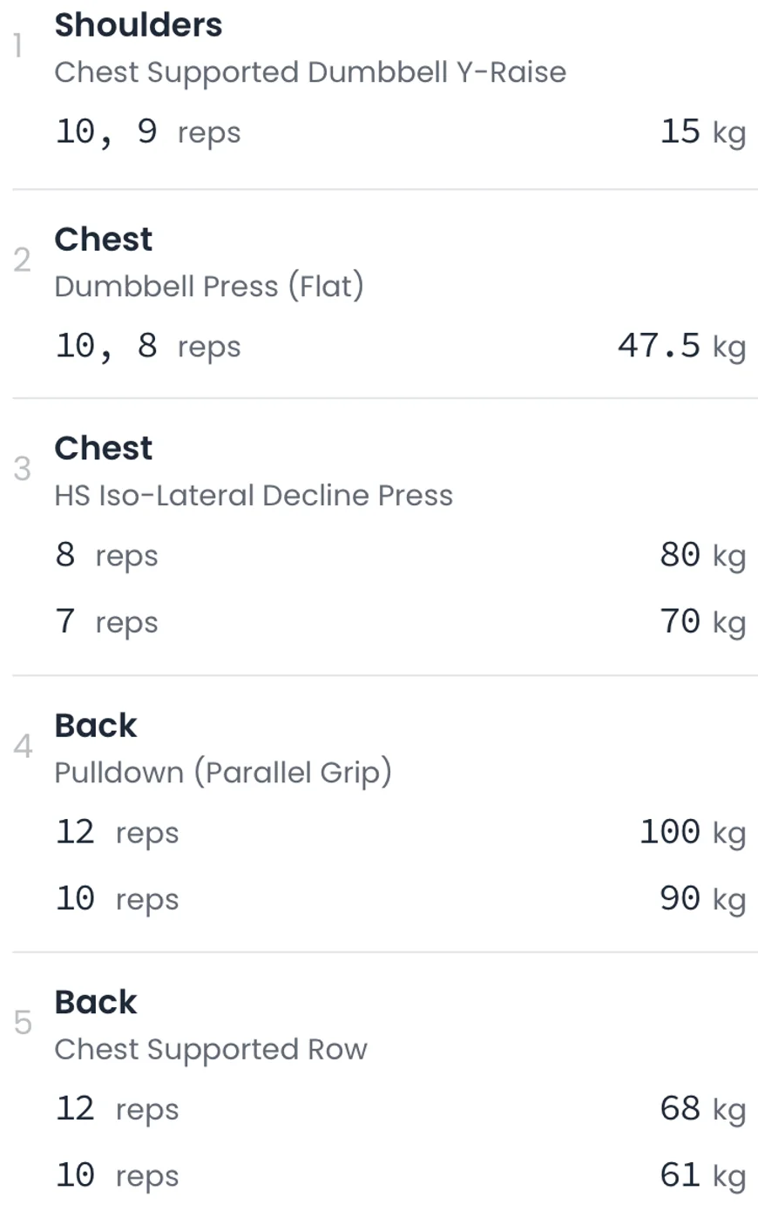
Task: Select the 80 kg decline press set
Action: pyautogui.click(x=702, y=555)
